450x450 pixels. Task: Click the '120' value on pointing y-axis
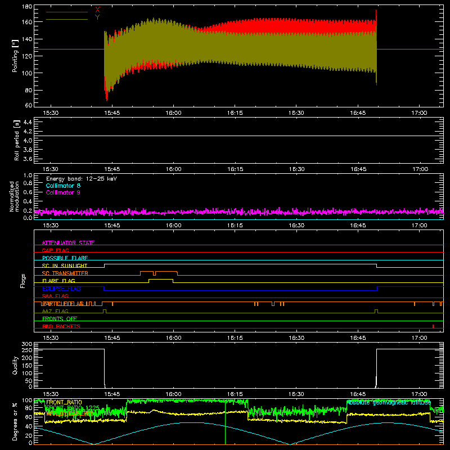[x=27, y=56]
